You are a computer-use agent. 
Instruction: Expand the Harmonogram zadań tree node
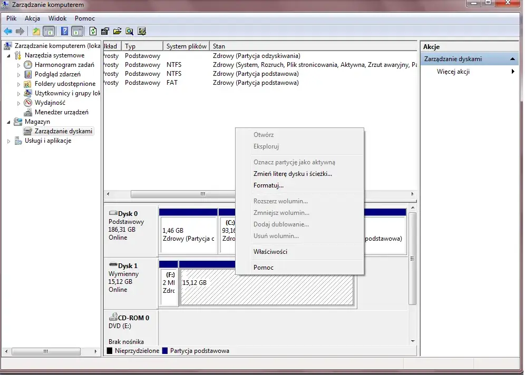[x=19, y=65]
